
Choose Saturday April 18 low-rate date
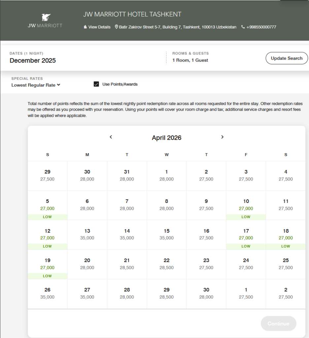click(286, 234)
